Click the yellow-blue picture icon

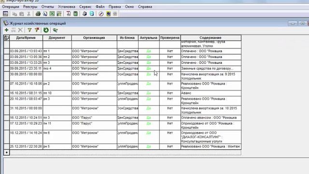pyautogui.click(x=108, y=14)
